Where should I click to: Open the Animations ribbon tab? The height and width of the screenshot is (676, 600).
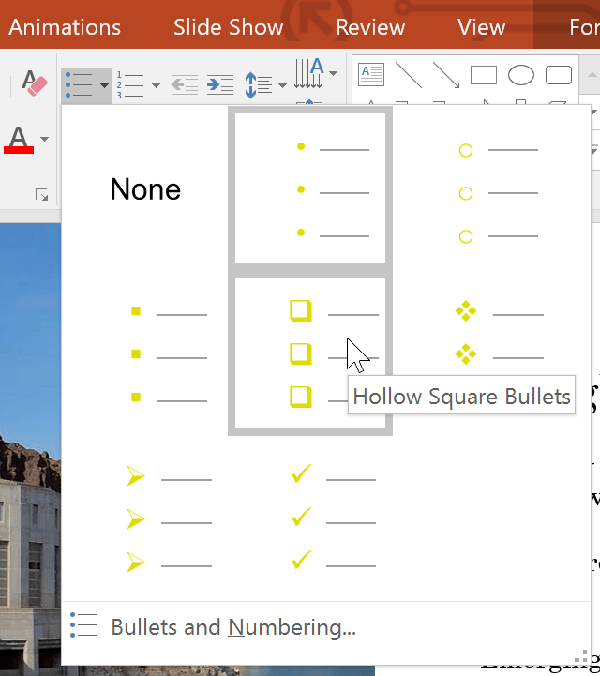65,27
